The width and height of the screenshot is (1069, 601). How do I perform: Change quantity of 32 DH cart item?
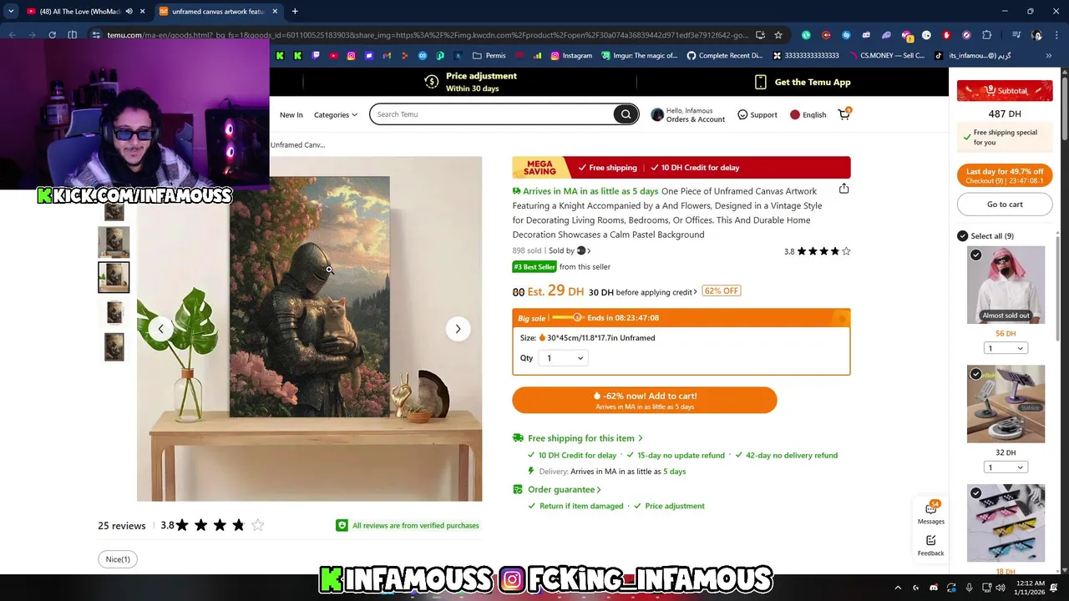1005,467
